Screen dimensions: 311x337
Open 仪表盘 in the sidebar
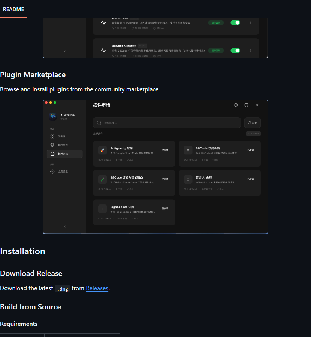coord(64,136)
